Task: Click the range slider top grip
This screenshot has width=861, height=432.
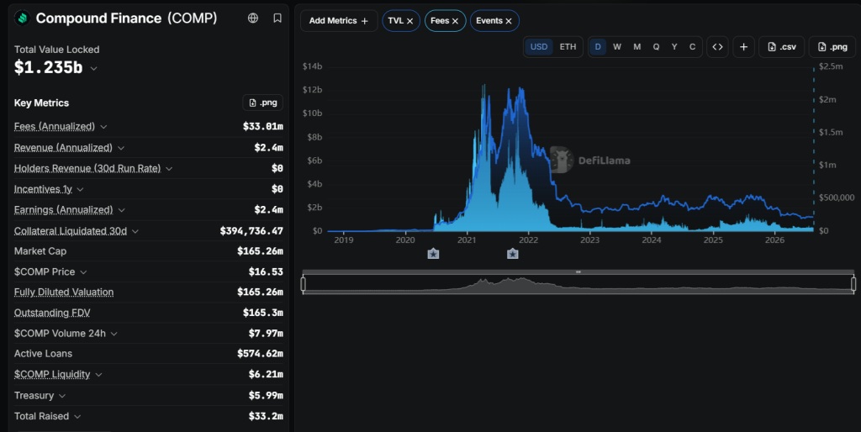Action: (x=578, y=271)
